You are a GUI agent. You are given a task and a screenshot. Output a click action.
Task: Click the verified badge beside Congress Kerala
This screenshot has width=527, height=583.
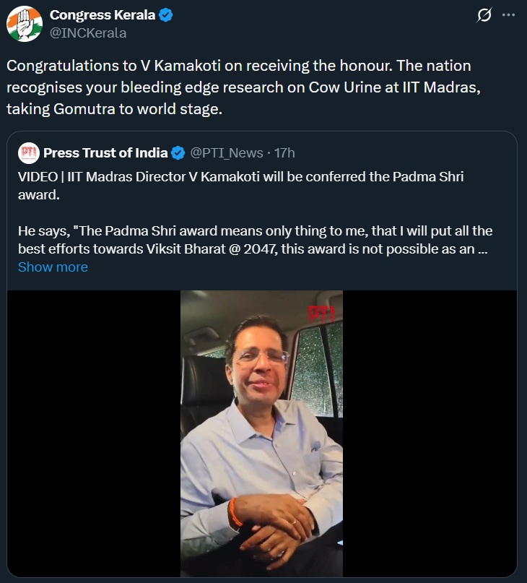click(x=166, y=16)
